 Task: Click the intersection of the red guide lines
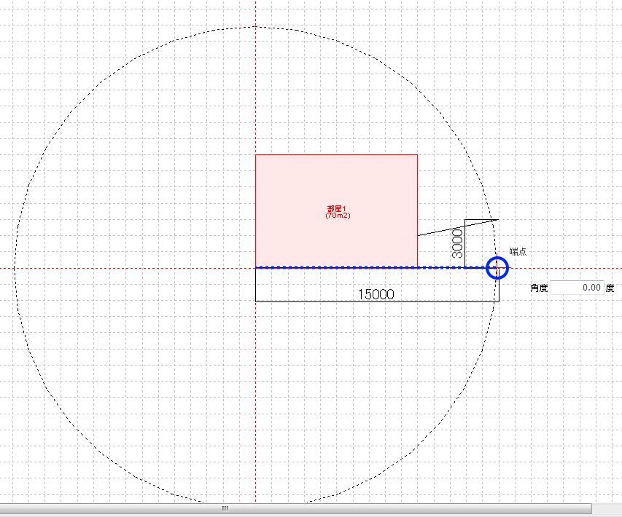point(255,268)
